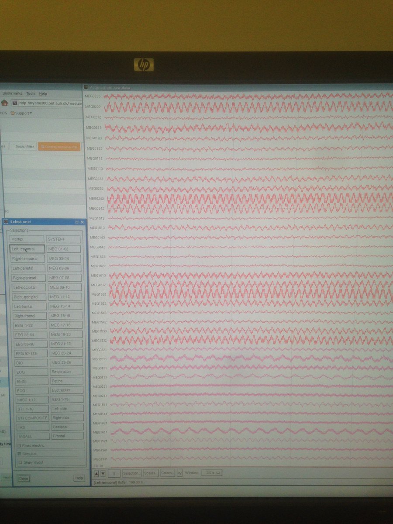Click Done in the selection dialog
Viewport: 393px width, 524px height.
(24, 478)
